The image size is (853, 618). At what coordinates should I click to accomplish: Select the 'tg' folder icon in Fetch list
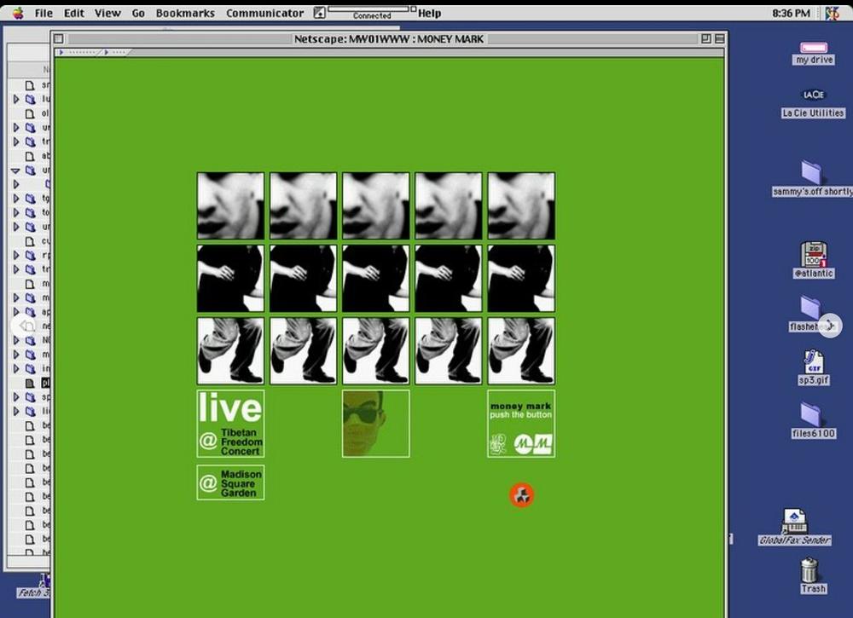coord(31,199)
